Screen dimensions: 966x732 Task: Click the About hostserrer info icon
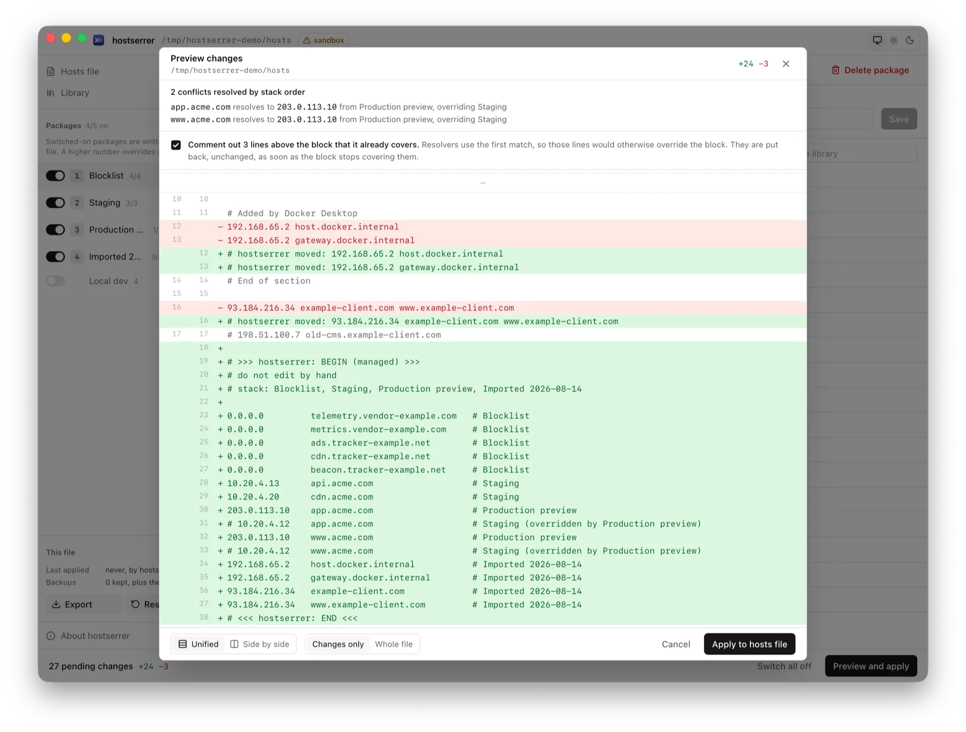[x=51, y=636]
